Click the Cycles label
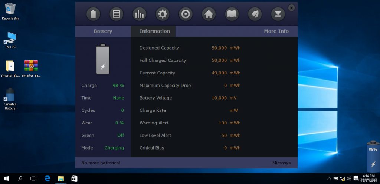 (x=88, y=110)
